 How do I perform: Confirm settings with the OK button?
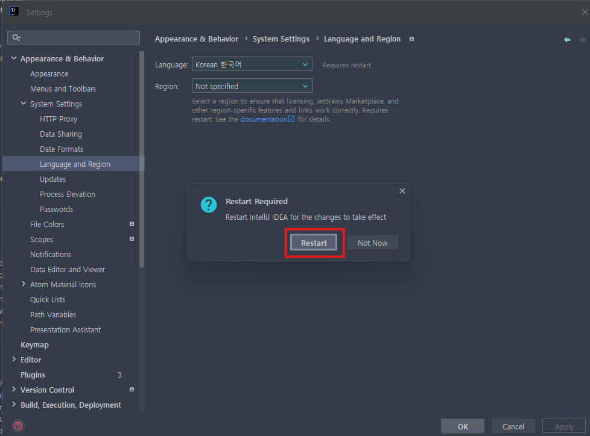click(463, 426)
